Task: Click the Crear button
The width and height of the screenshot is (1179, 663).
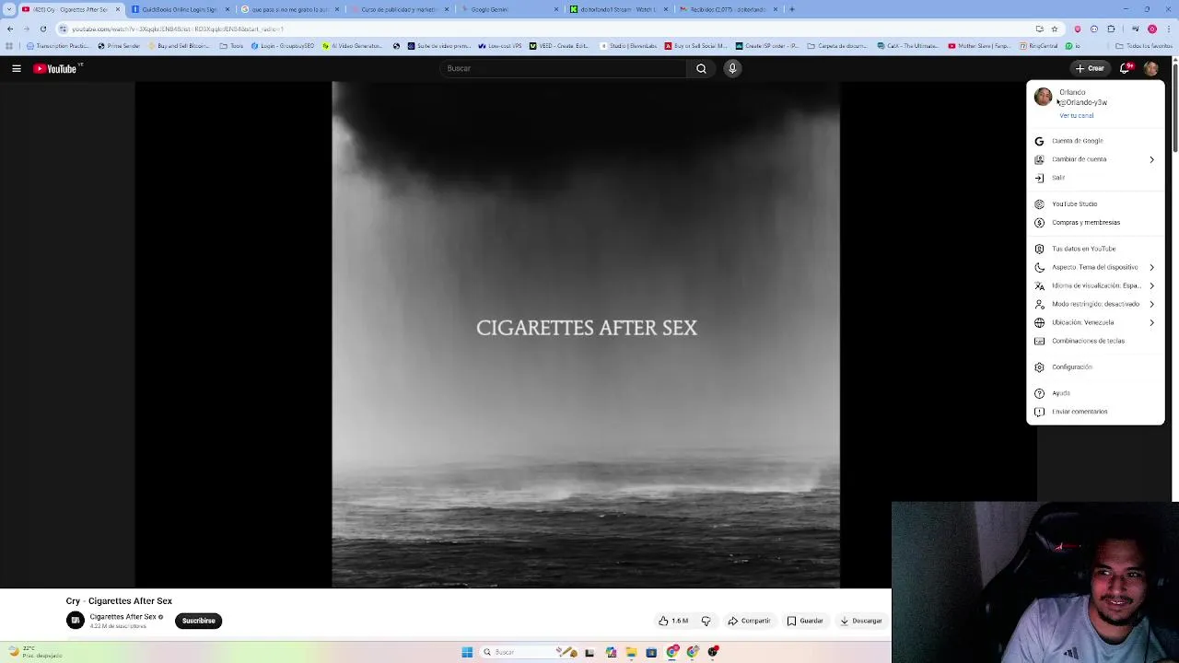Action: coord(1090,68)
